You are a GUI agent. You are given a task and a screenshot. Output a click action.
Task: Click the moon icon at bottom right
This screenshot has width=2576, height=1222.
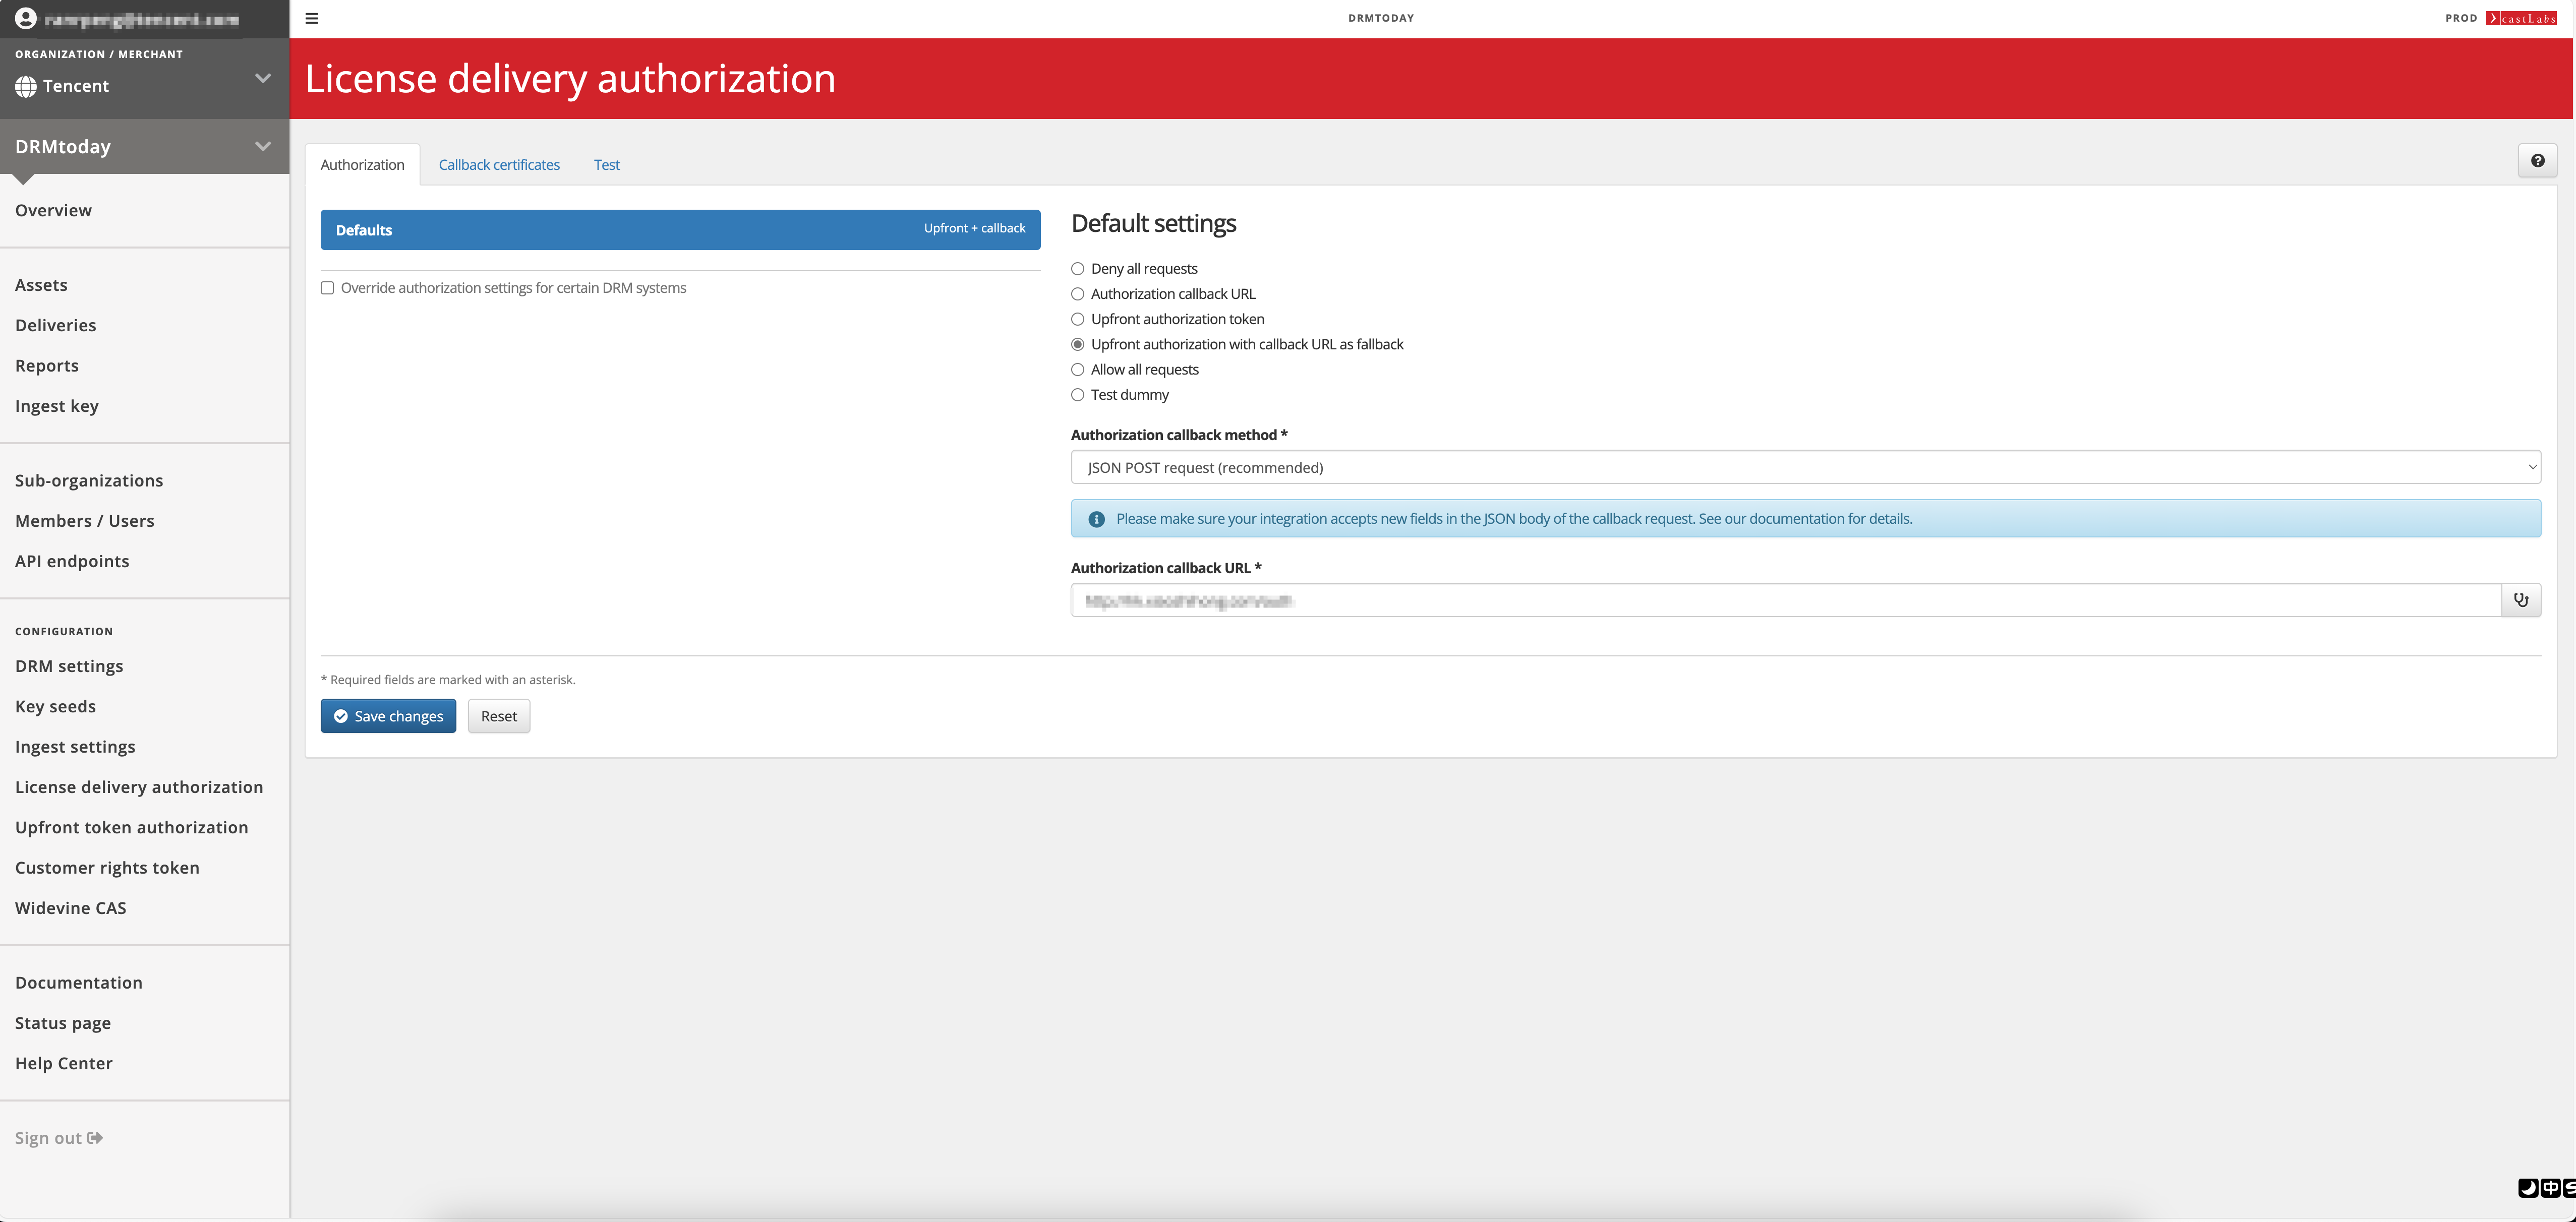click(2527, 1188)
